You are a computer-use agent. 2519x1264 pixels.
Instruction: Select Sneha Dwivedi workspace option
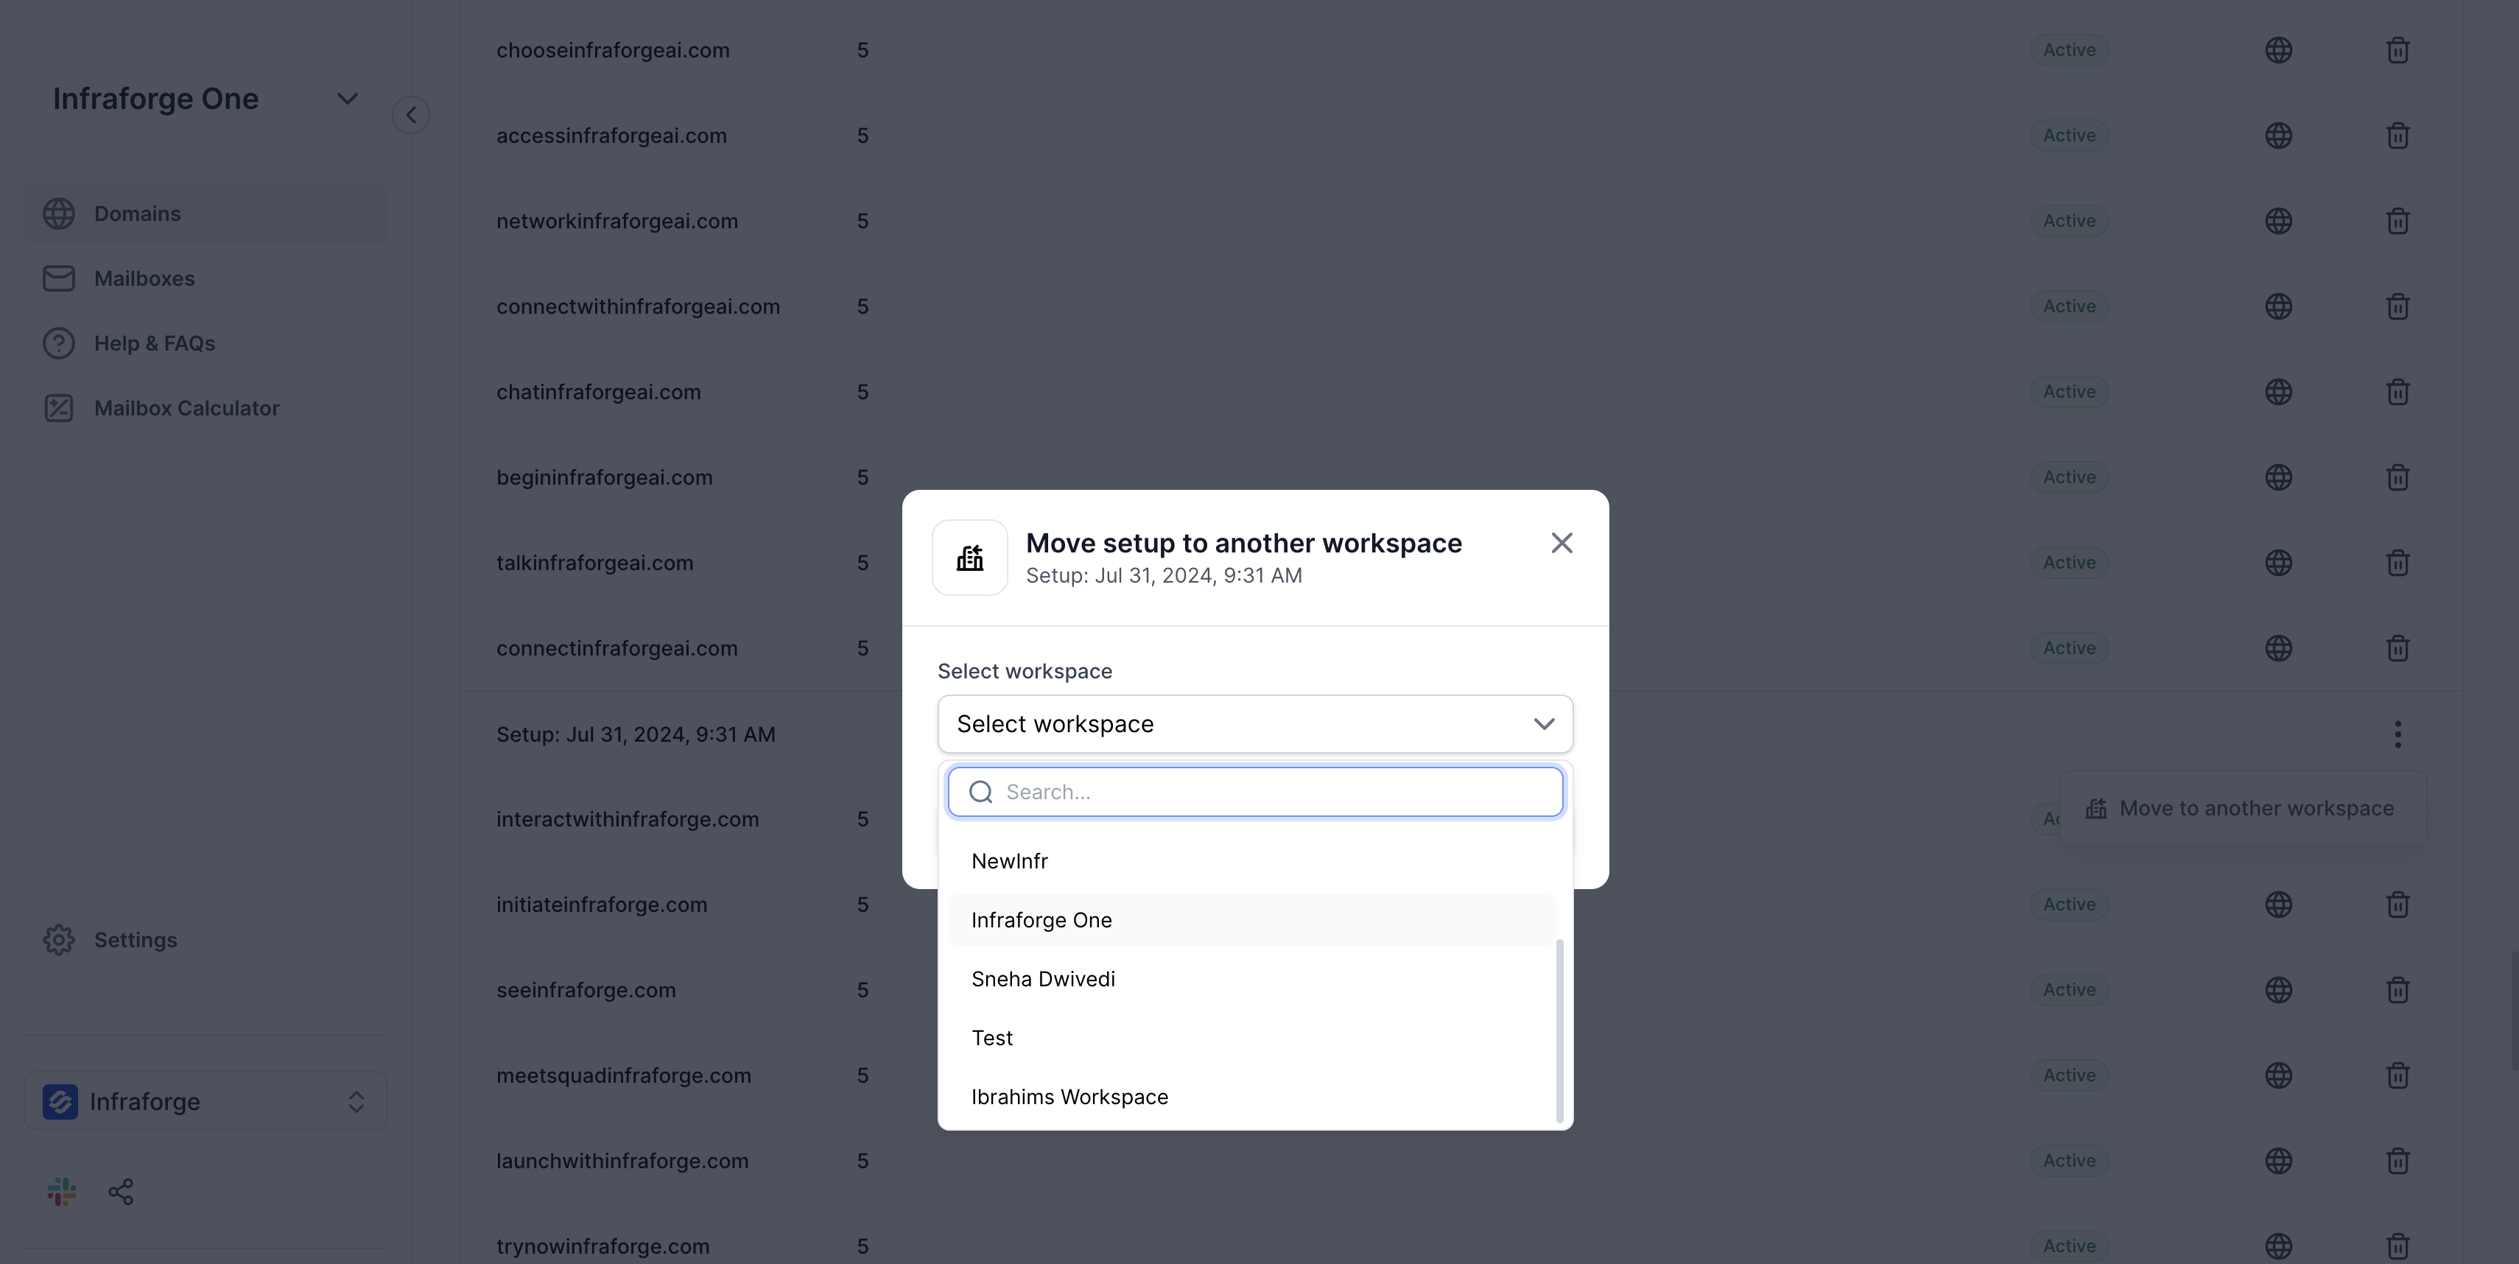pos(1251,978)
